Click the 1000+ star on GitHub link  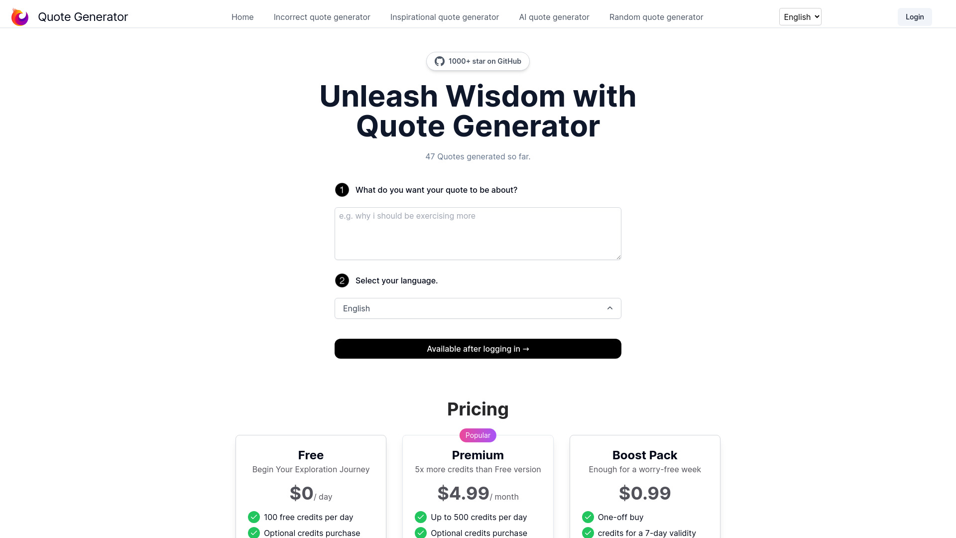point(478,61)
